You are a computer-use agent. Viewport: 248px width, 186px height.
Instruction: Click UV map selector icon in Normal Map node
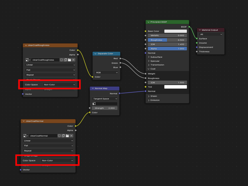pyautogui.click(x=94, y=103)
